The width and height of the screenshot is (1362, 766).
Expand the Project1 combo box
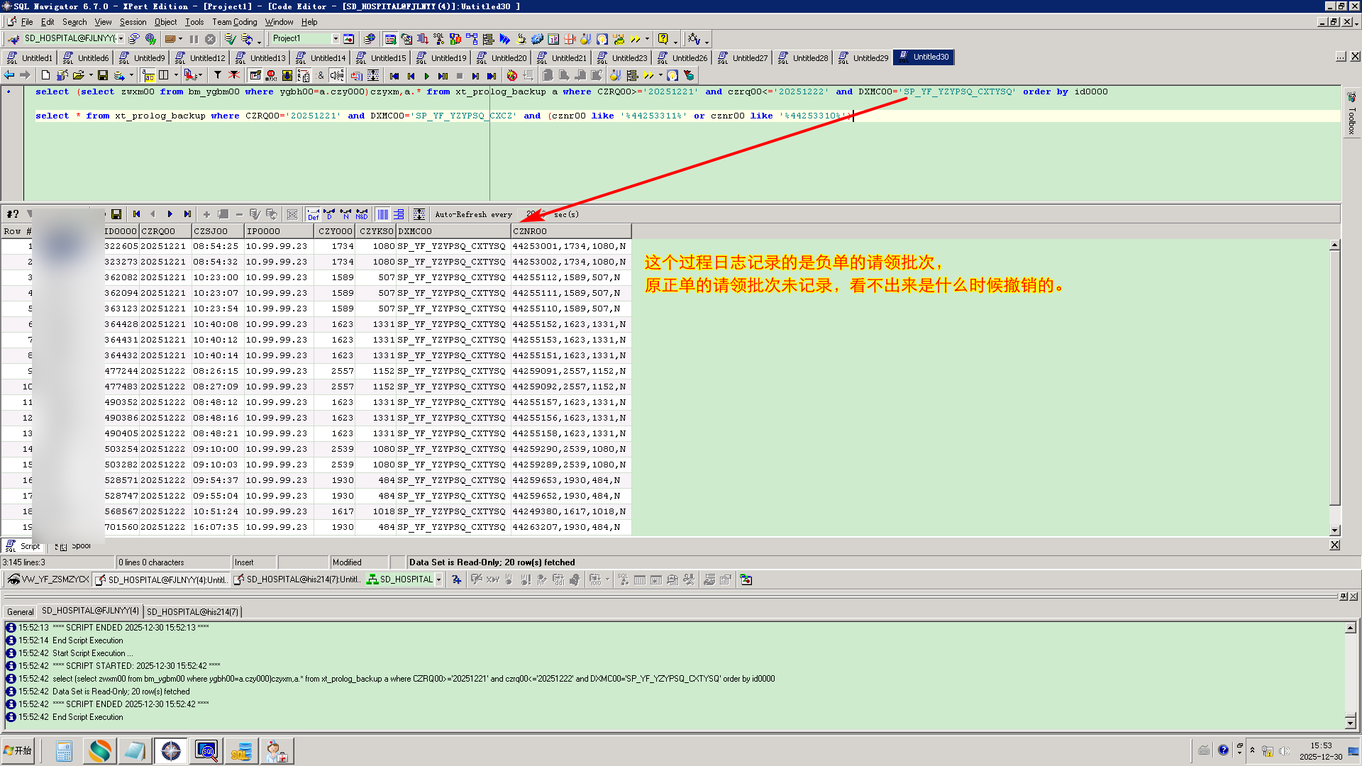(336, 39)
